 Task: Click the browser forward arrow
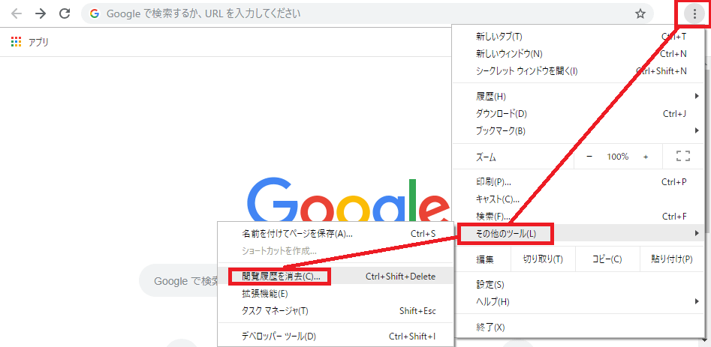[41, 13]
